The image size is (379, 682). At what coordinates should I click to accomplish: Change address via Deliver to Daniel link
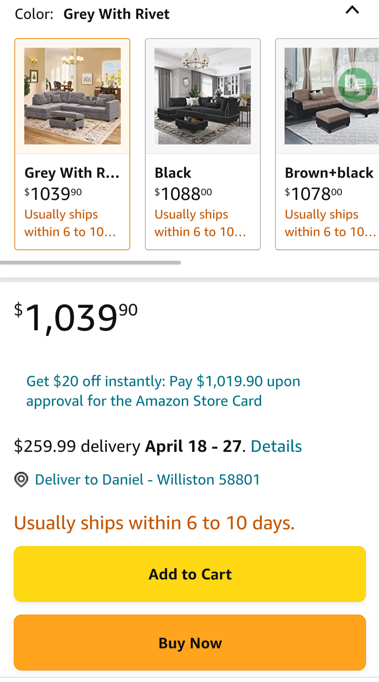(x=147, y=480)
